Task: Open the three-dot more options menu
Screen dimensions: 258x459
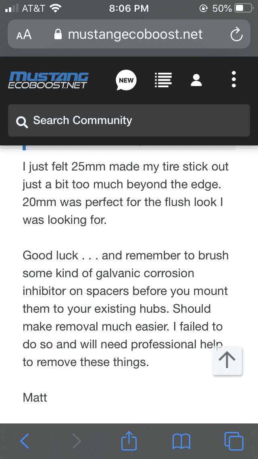Action: coord(233,79)
